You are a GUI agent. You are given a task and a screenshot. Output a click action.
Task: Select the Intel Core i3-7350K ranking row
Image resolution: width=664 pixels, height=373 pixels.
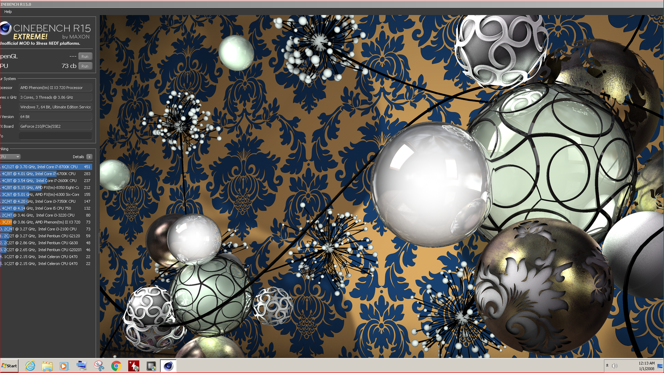point(46,201)
